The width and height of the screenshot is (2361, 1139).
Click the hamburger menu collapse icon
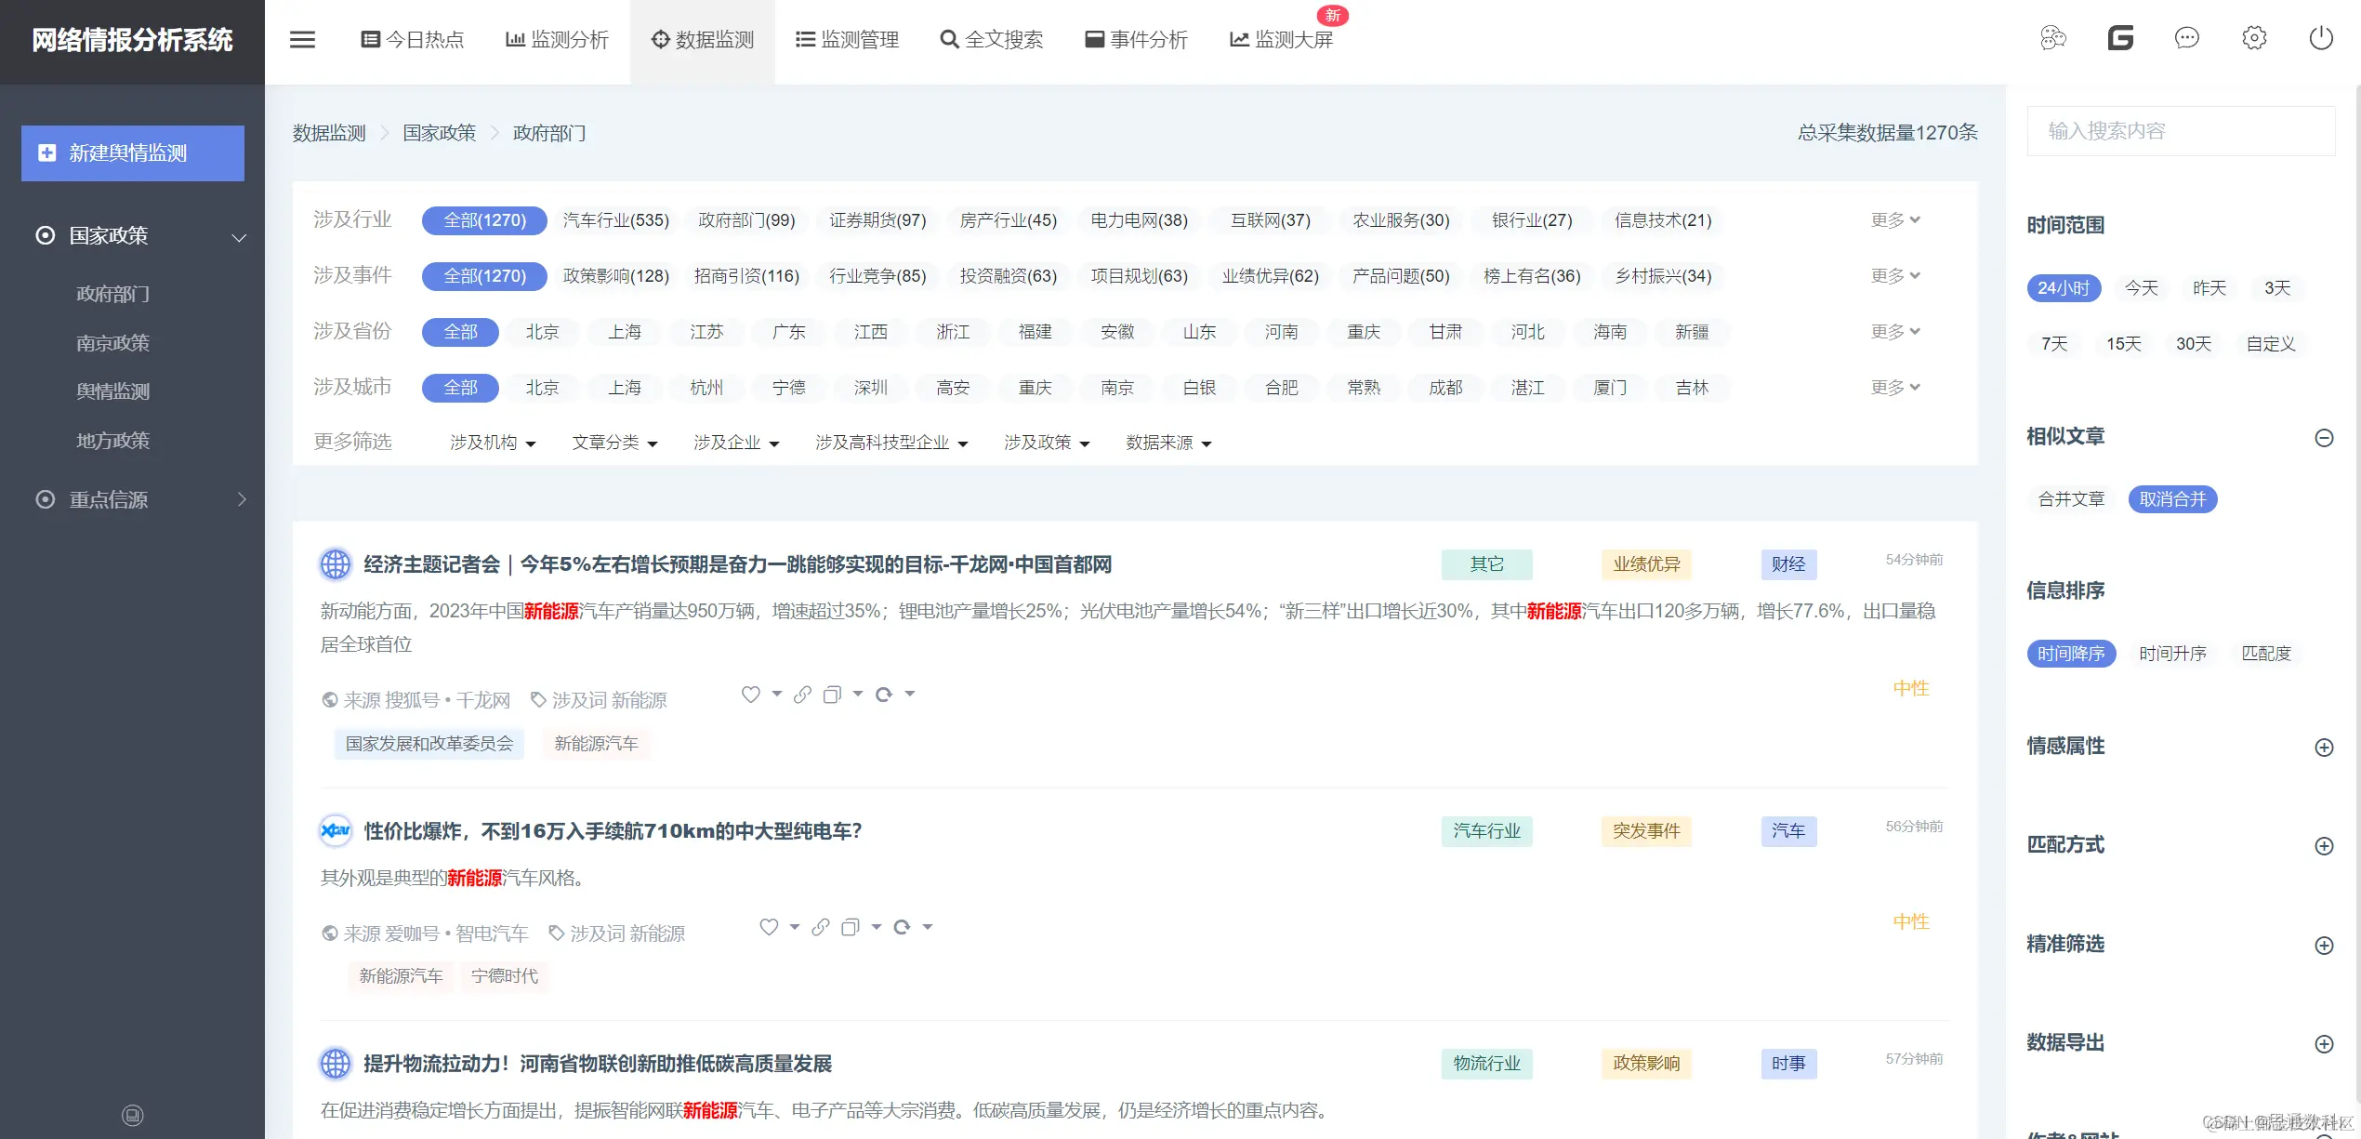pos(302,40)
